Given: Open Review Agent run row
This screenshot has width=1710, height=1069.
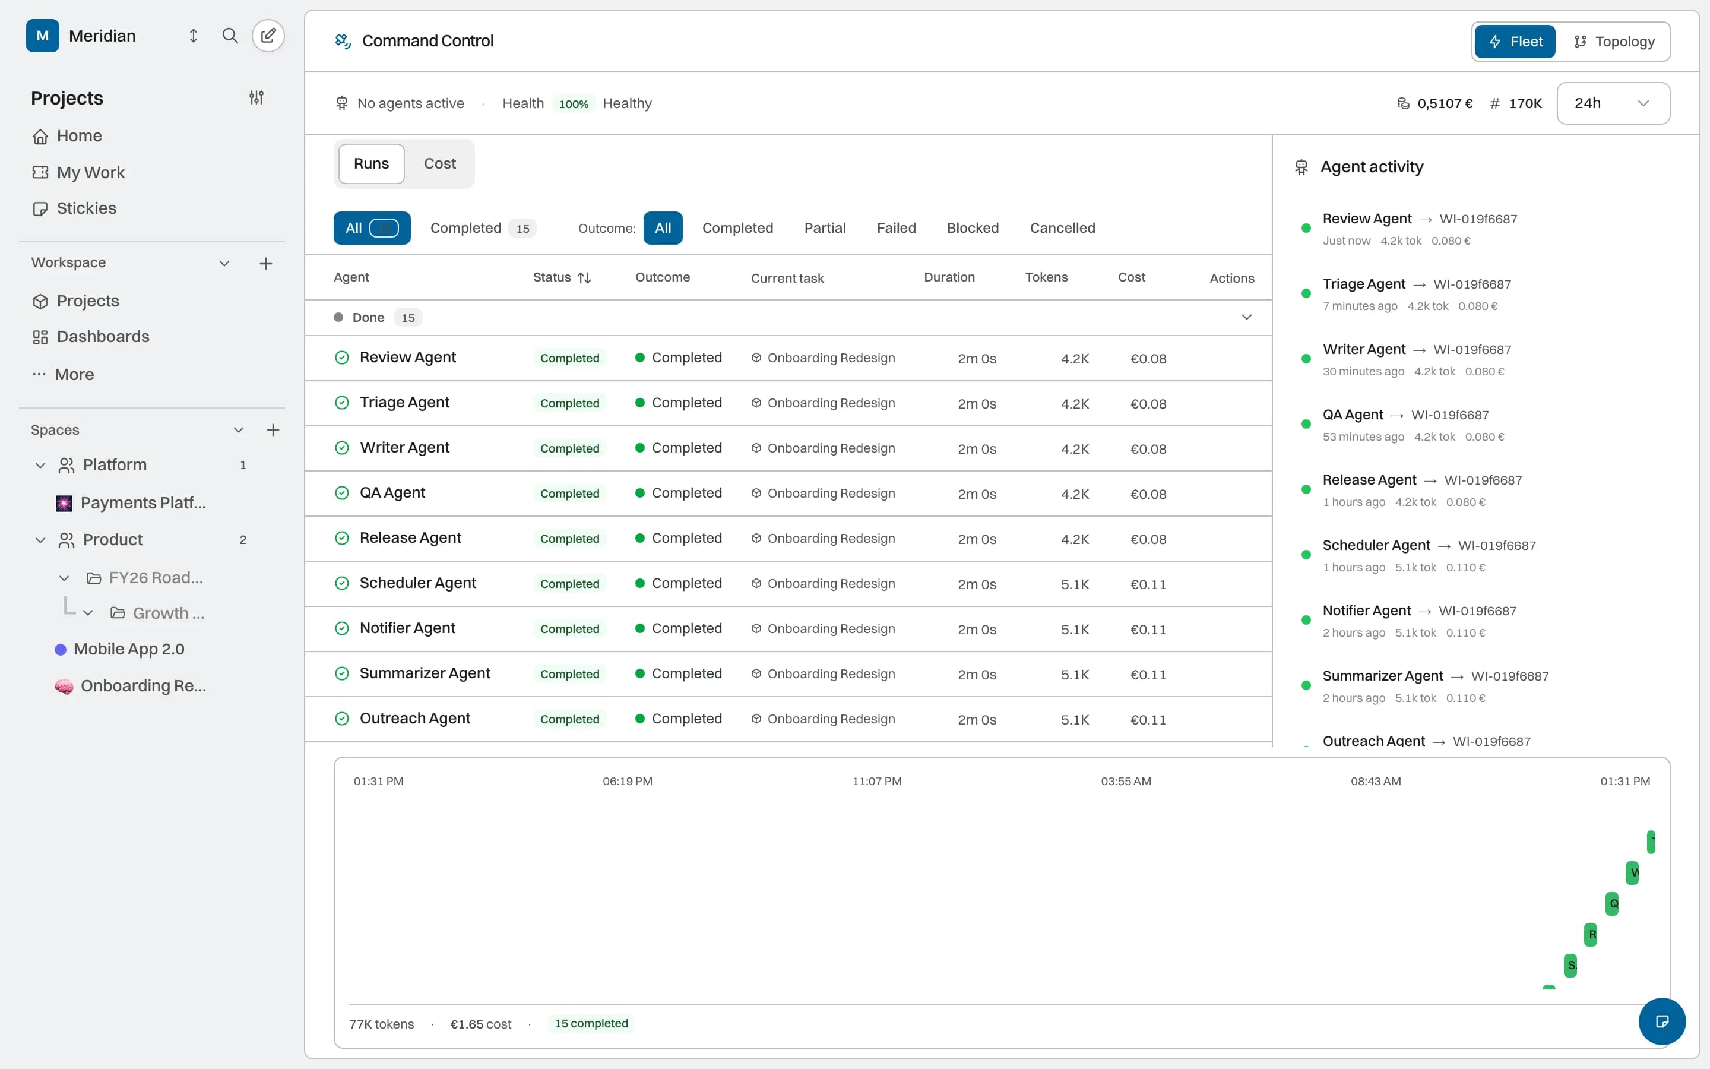Looking at the screenshot, I should 788,358.
